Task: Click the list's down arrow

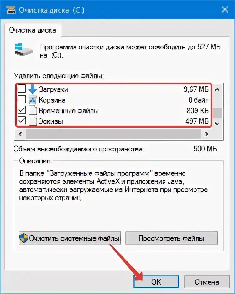Action: [x=217, y=124]
